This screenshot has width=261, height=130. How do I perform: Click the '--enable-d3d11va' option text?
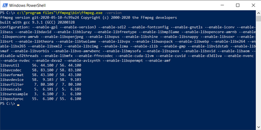(205, 56)
